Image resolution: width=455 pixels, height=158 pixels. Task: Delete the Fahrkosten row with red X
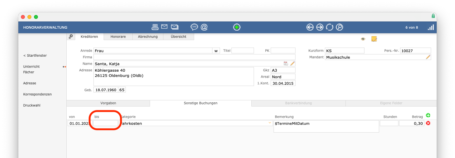pos(428,123)
